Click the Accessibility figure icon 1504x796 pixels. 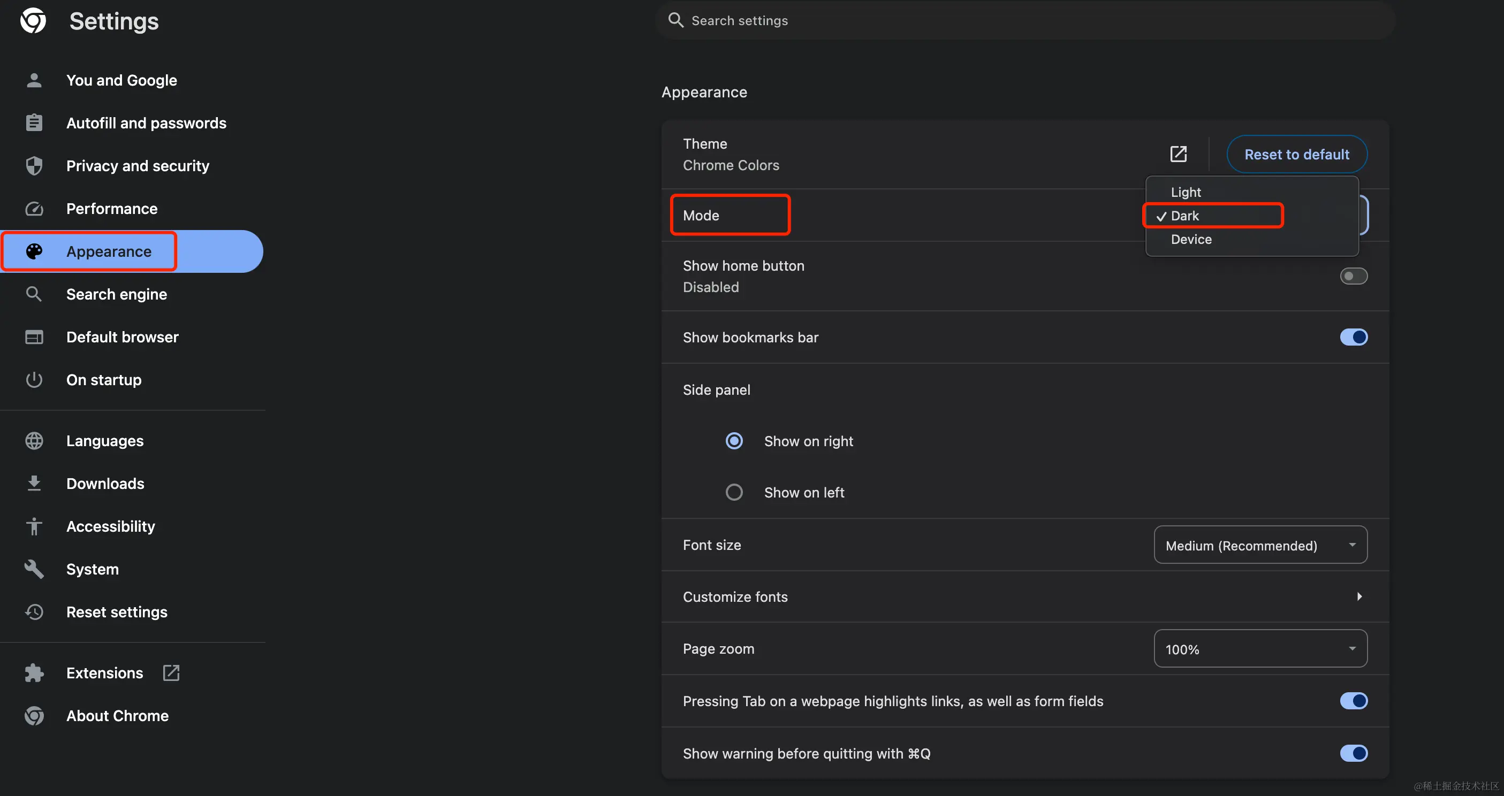coord(34,526)
